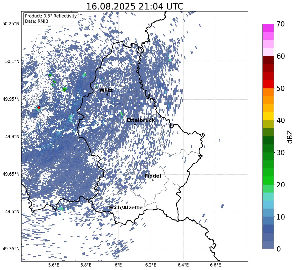Click the magenta top colorbar segment
This screenshot has width=296, height=270.
pos(268,28)
